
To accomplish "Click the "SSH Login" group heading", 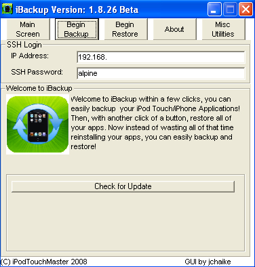I will point(24,45).
